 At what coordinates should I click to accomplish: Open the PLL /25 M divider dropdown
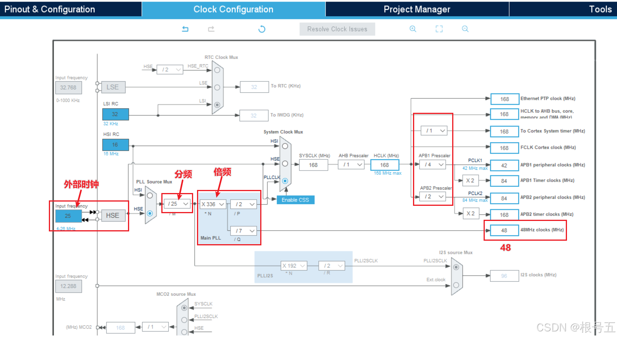(x=178, y=204)
